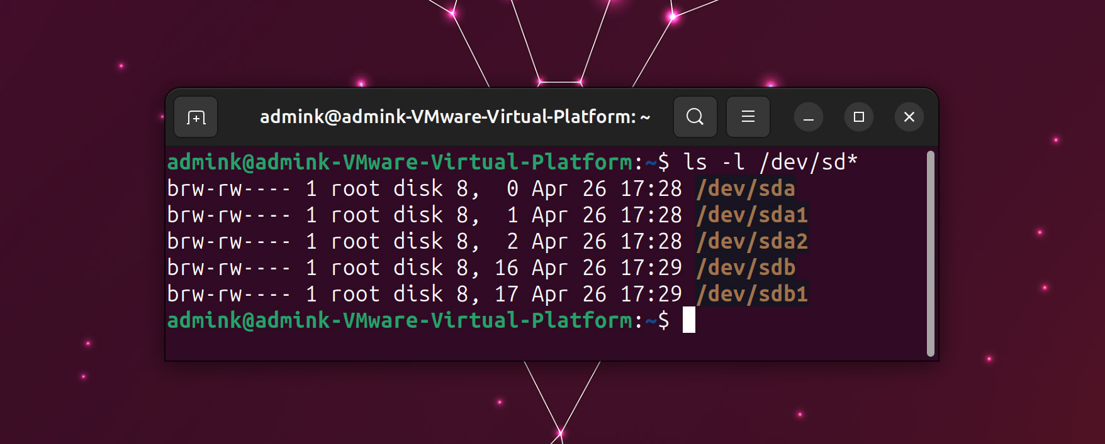Viewport: 1105px width, 444px height.
Task: Close the terminal window
Action: [909, 117]
